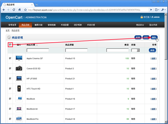
Task: Click the 商品型號 filter input field
Action: click(76, 50)
